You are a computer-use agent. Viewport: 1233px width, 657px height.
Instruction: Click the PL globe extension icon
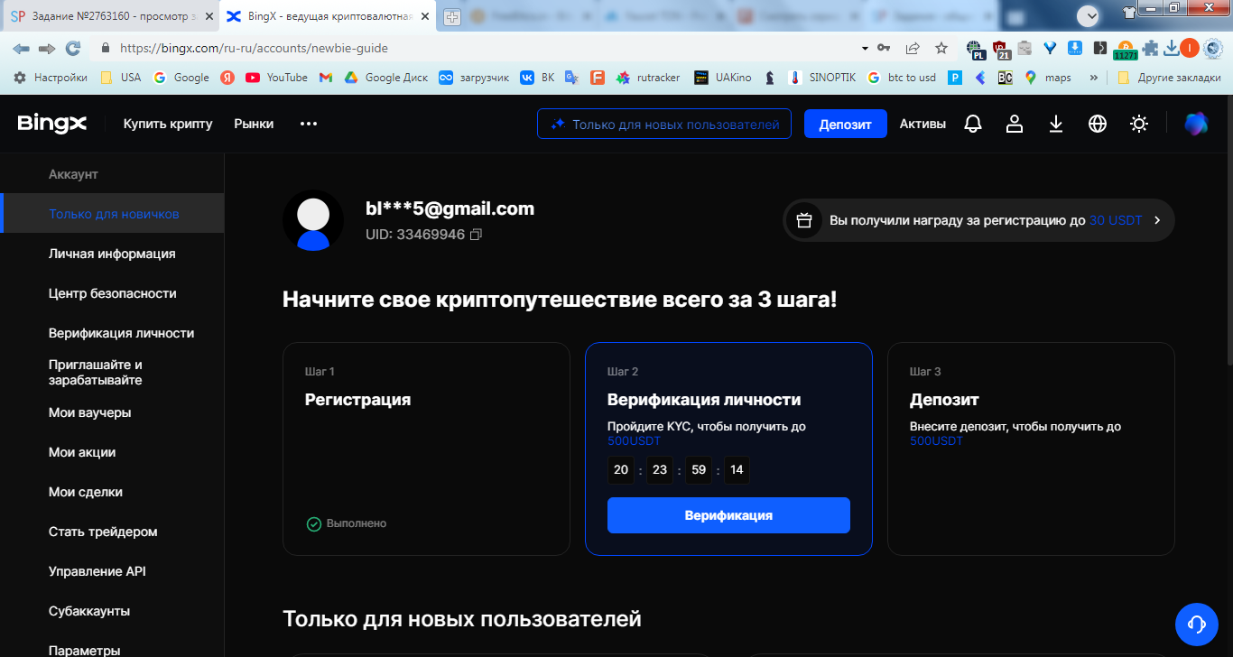coord(975,49)
